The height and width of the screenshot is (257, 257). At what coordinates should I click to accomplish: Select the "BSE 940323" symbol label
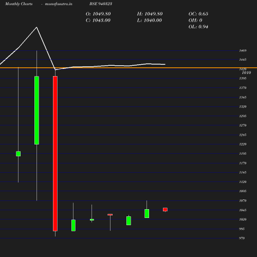pos(101,4)
